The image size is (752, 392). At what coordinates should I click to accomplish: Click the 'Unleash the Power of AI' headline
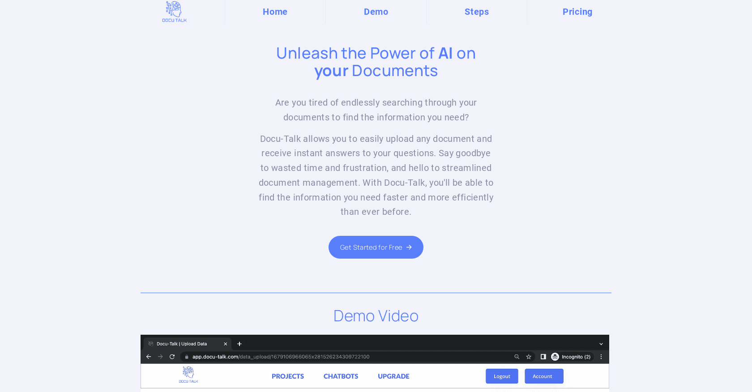(376, 62)
